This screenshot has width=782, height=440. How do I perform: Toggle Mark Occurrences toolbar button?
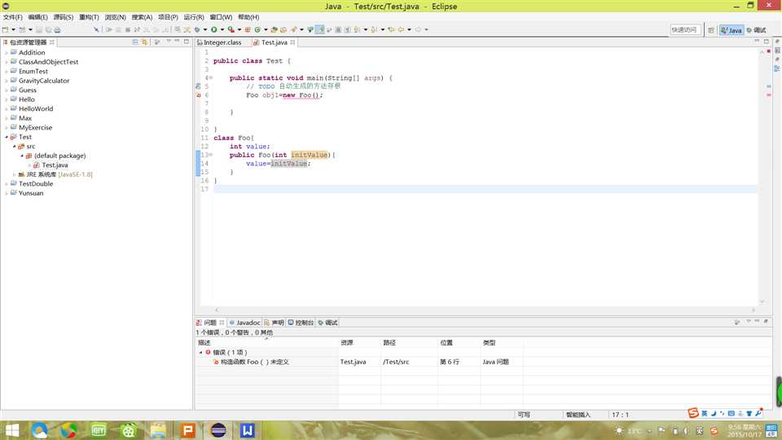coord(319,30)
